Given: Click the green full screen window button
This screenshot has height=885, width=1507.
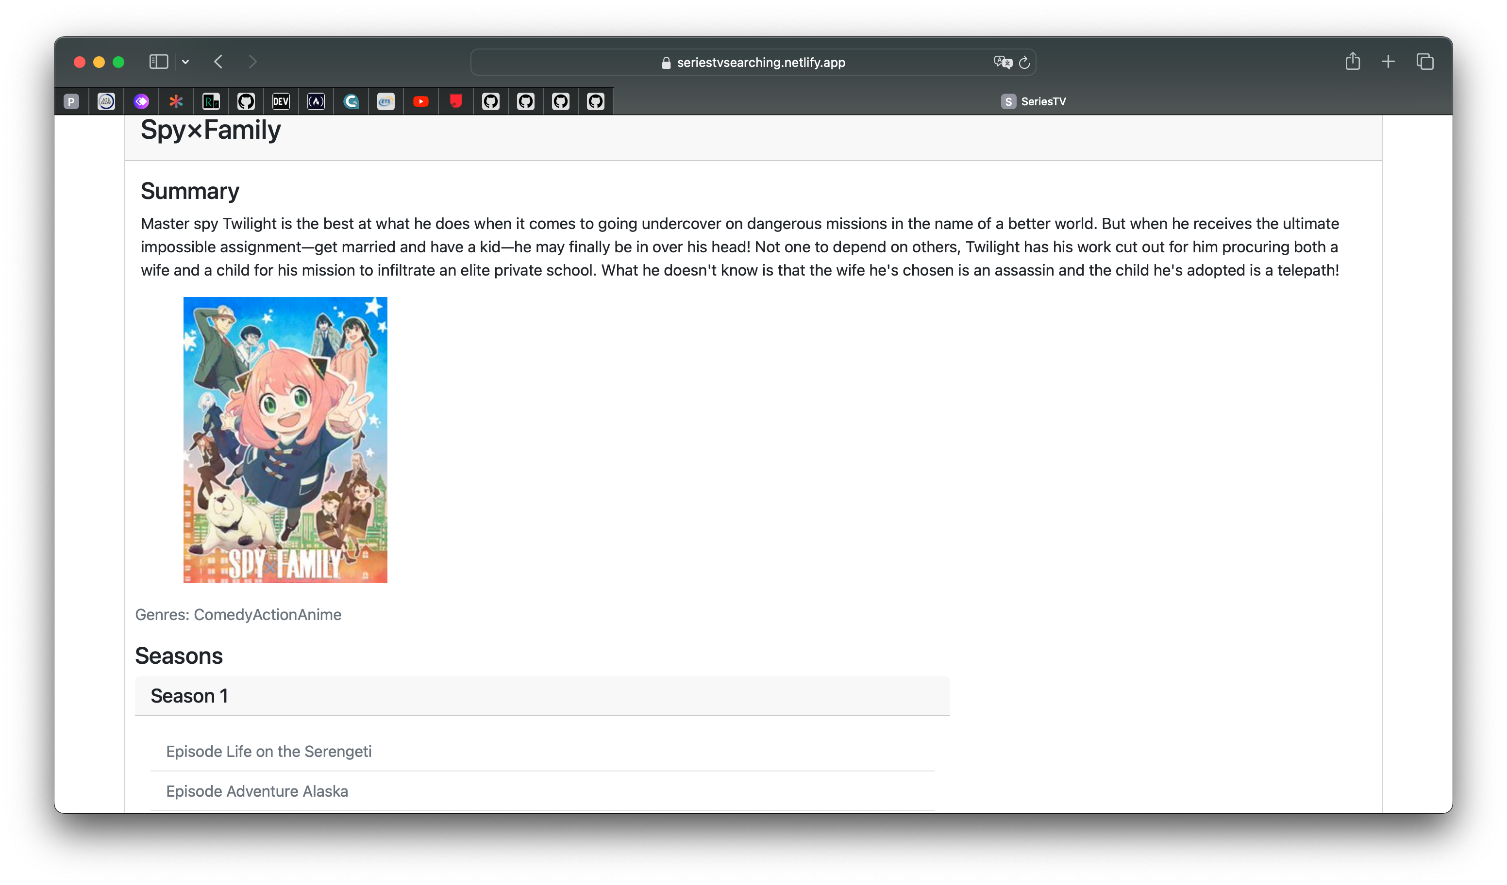Looking at the screenshot, I should coord(118,62).
